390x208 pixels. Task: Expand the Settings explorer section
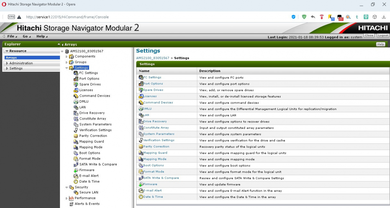(x=7, y=69)
